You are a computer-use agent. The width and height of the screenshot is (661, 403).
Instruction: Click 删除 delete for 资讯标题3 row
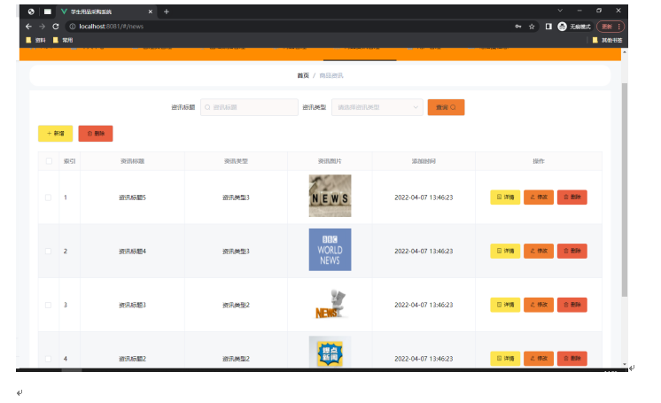[572, 305]
